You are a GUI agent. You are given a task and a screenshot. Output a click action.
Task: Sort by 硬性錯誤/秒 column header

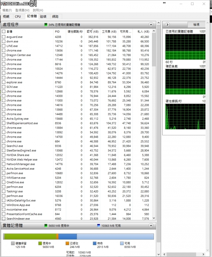[75, 32]
